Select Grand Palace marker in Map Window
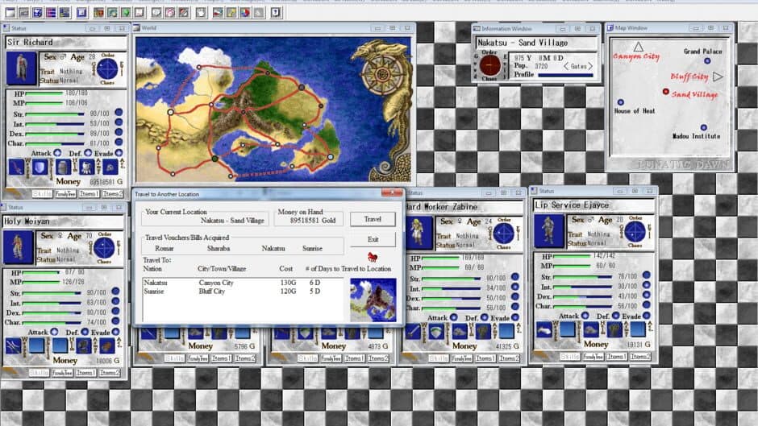Viewport: 758px width, 426px height. pyautogui.click(x=707, y=61)
